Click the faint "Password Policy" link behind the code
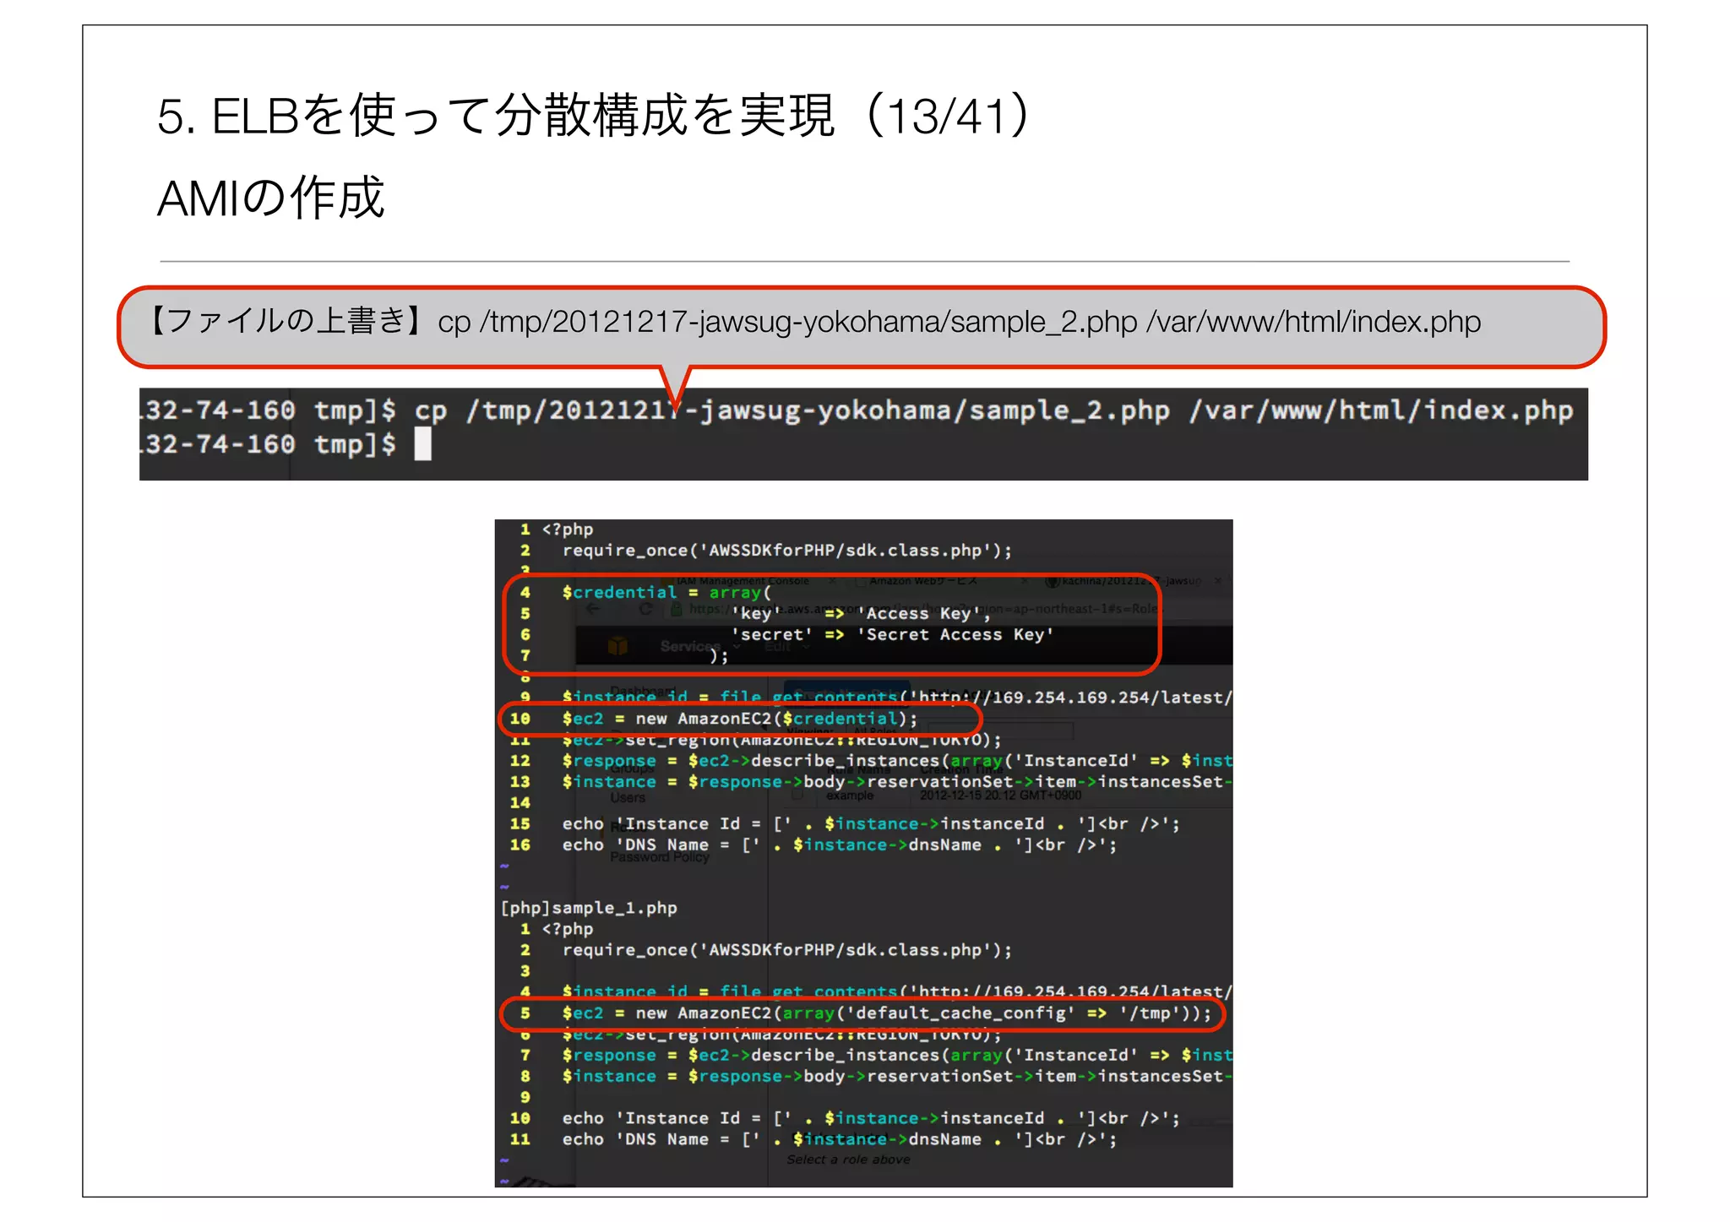Viewport: 1730px width, 1222px height. pyautogui.click(x=660, y=857)
